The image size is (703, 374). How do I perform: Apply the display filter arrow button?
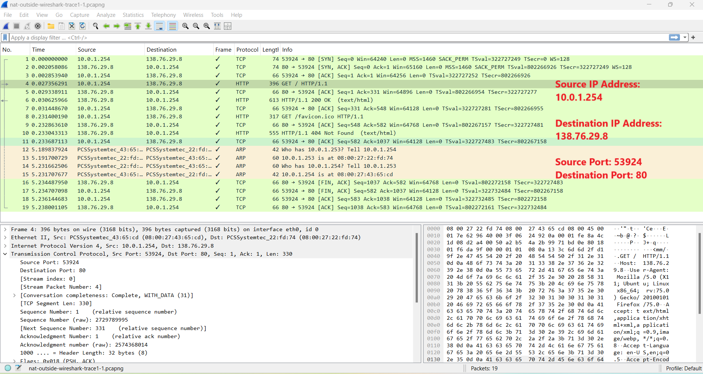(x=674, y=37)
